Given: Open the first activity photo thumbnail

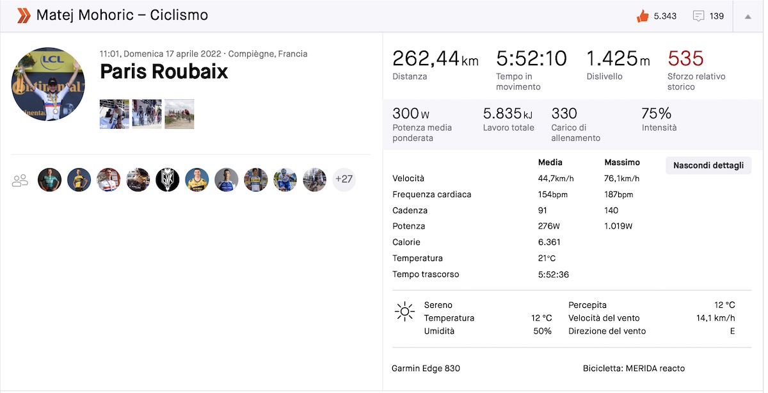Looking at the screenshot, I should 115,114.
